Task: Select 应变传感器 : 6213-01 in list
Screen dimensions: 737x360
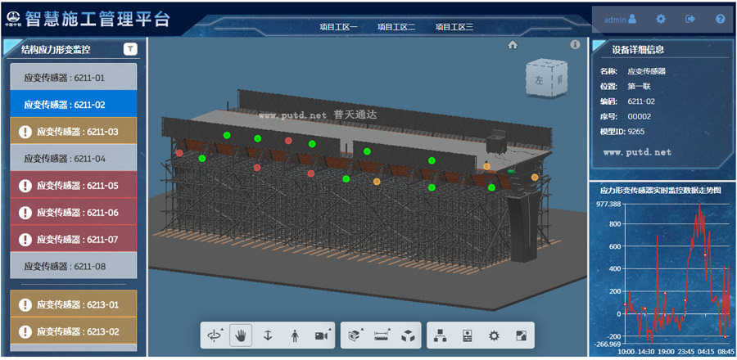Action: (74, 304)
